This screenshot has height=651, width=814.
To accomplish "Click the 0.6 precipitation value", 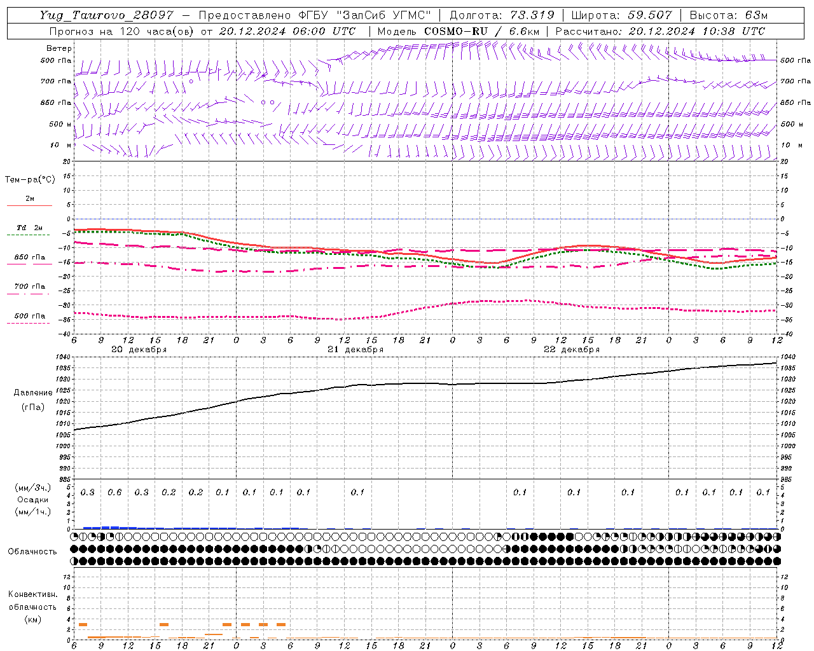I will [x=114, y=492].
